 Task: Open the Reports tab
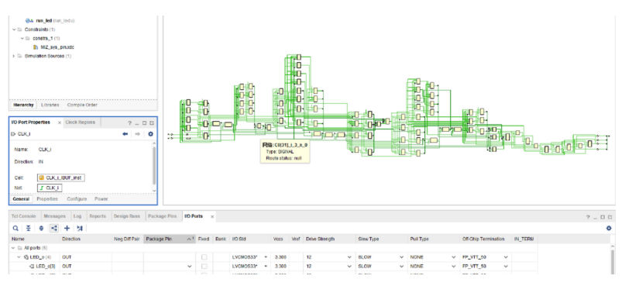pyautogui.click(x=98, y=216)
